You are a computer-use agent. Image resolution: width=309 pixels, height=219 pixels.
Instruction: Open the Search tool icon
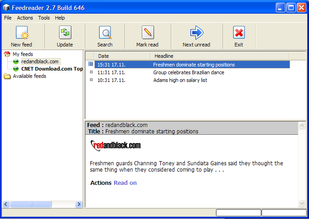pos(105,33)
